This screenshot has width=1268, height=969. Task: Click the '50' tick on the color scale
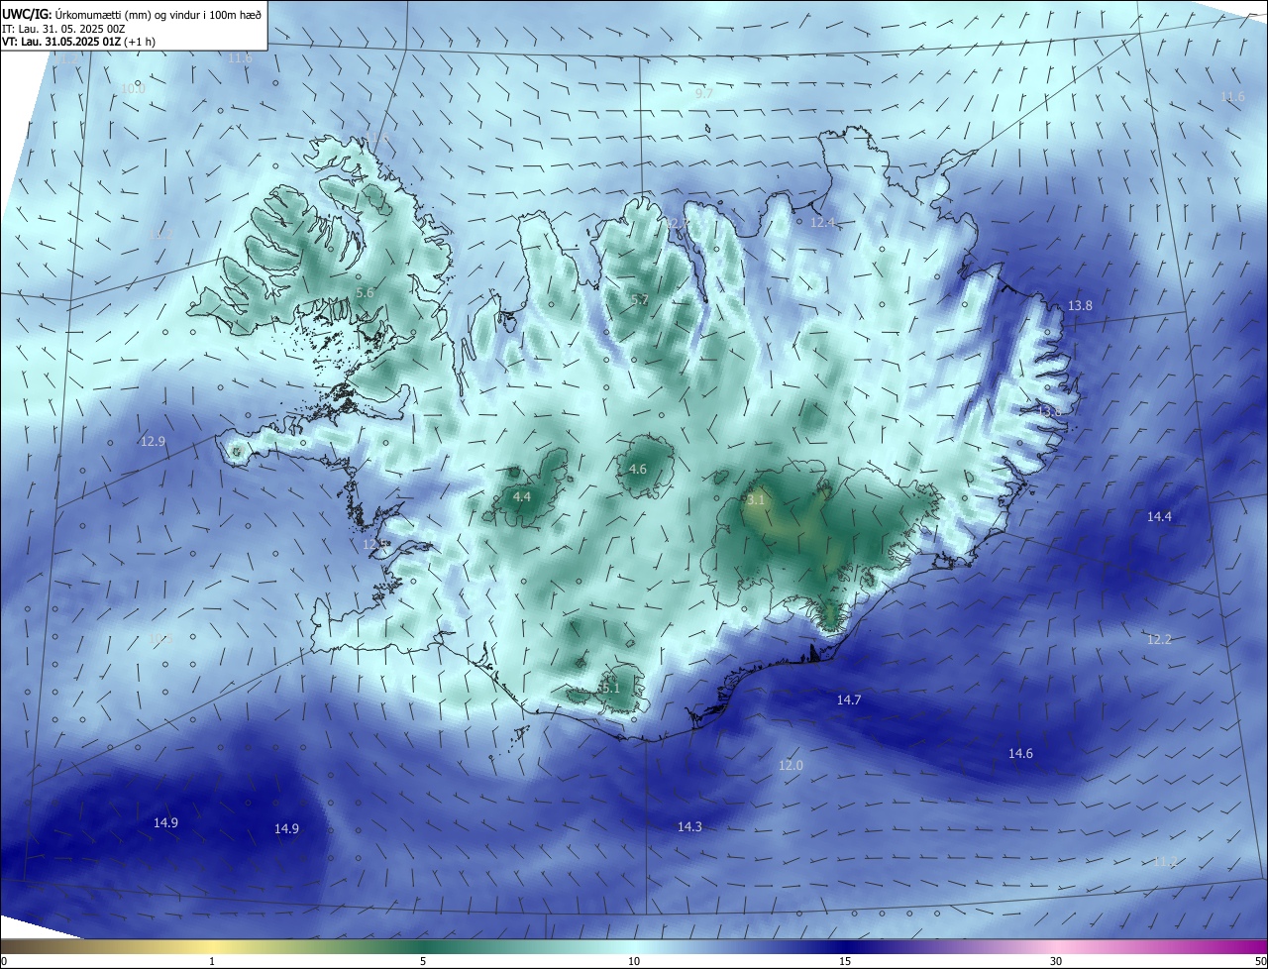(x=1259, y=961)
